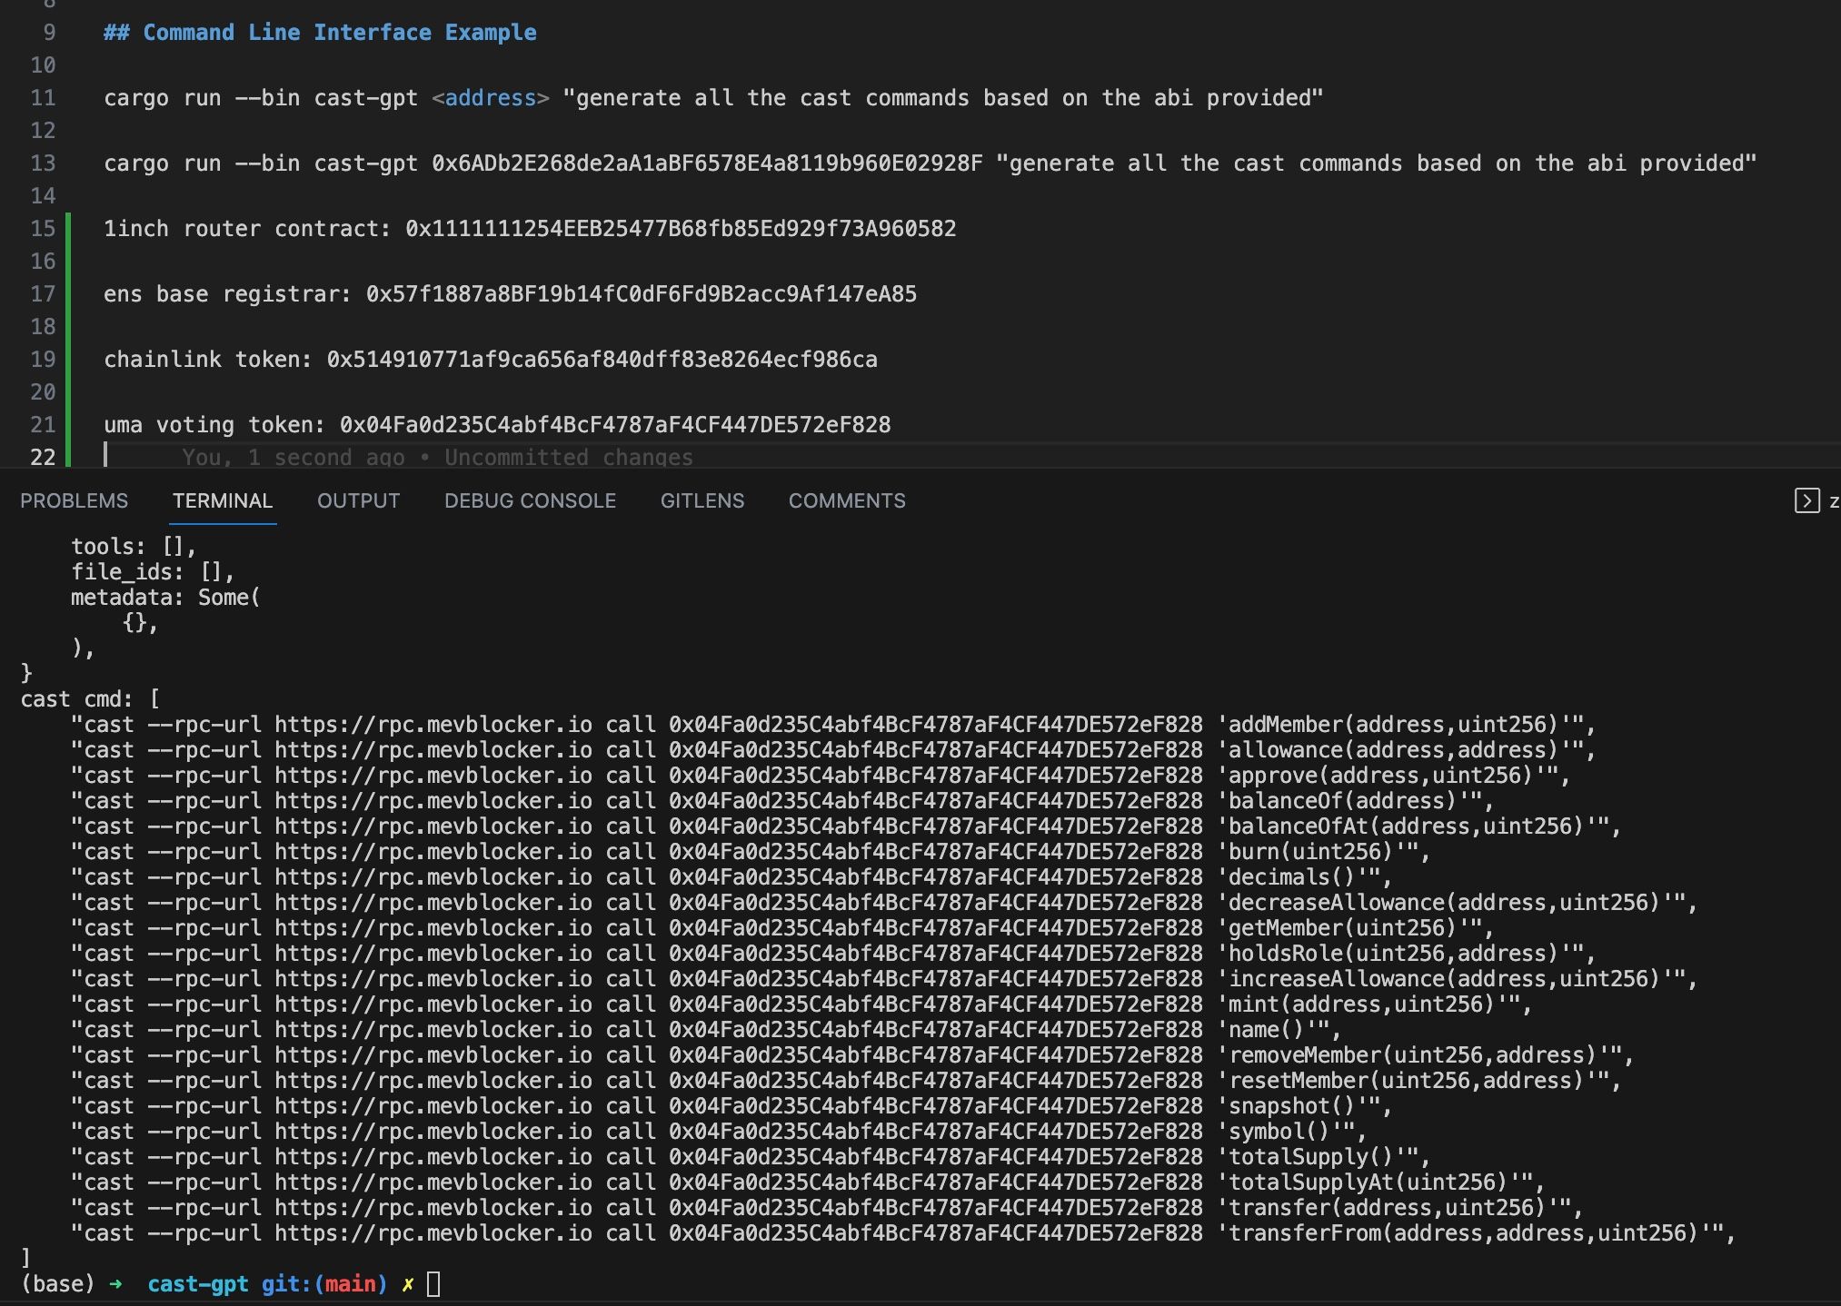
Task: Click the 'cast cmd: [' output line
Action: coord(90,699)
